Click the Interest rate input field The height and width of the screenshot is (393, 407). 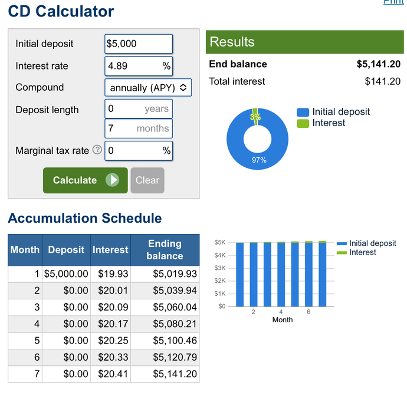[x=139, y=66]
